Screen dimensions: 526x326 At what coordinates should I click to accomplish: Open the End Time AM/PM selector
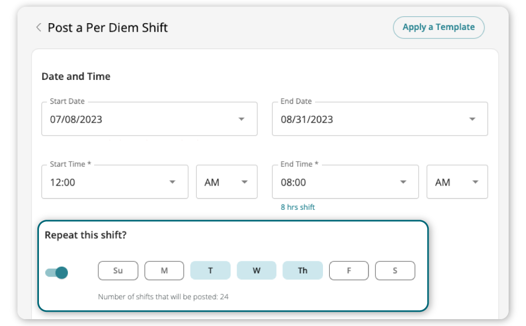(x=457, y=182)
